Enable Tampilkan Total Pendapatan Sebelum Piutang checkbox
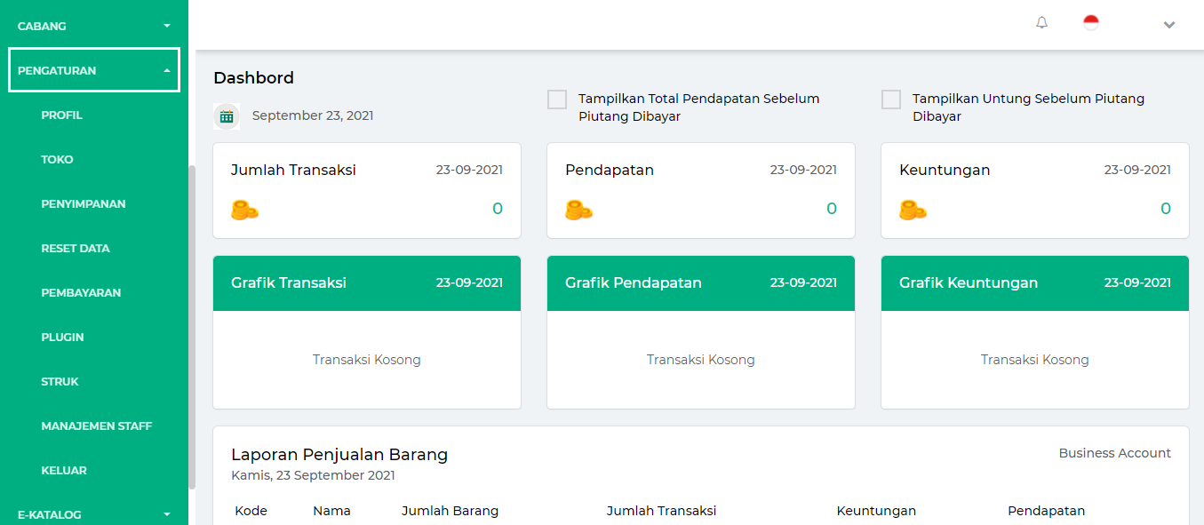This screenshot has width=1204, height=525. point(557,99)
